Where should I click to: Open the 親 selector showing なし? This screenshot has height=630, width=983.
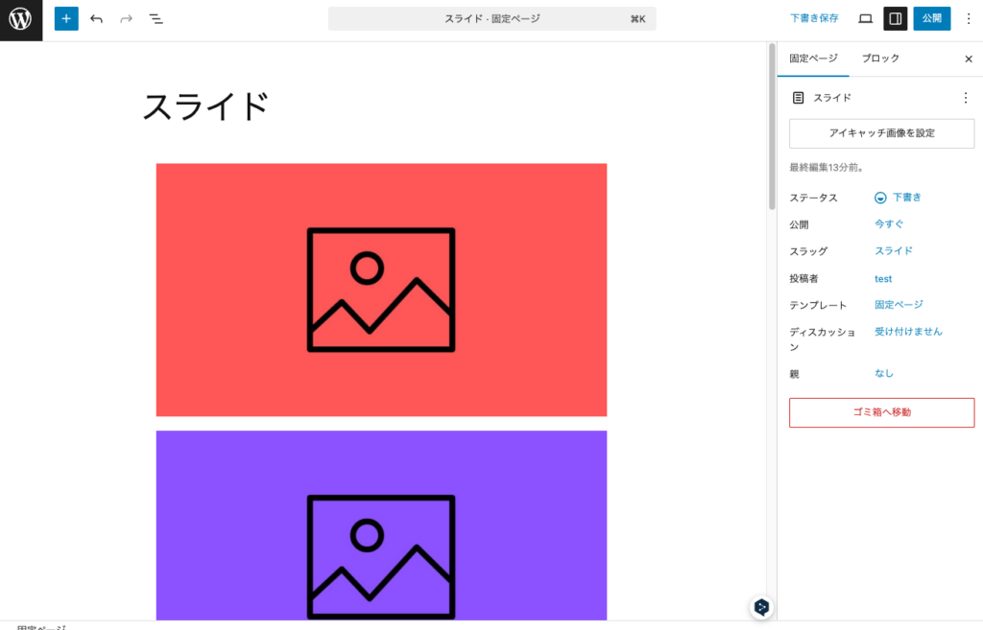[883, 373]
